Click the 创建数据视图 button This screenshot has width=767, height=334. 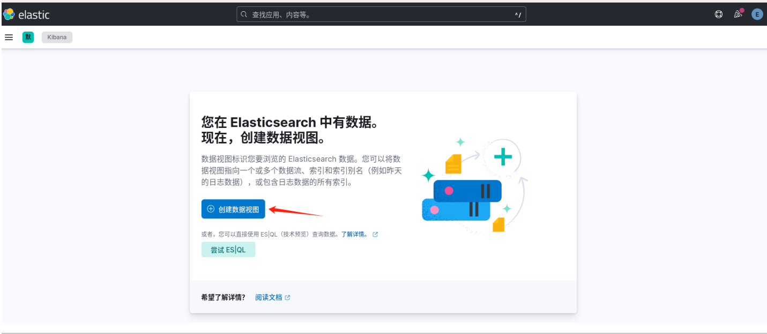pos(233,209)
